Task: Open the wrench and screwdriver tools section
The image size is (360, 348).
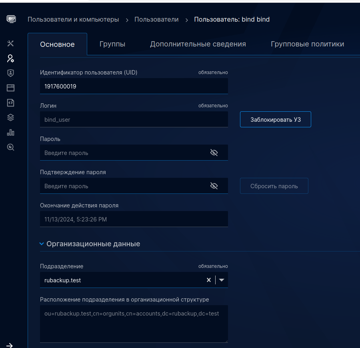Action: click(x=11, y=43)
